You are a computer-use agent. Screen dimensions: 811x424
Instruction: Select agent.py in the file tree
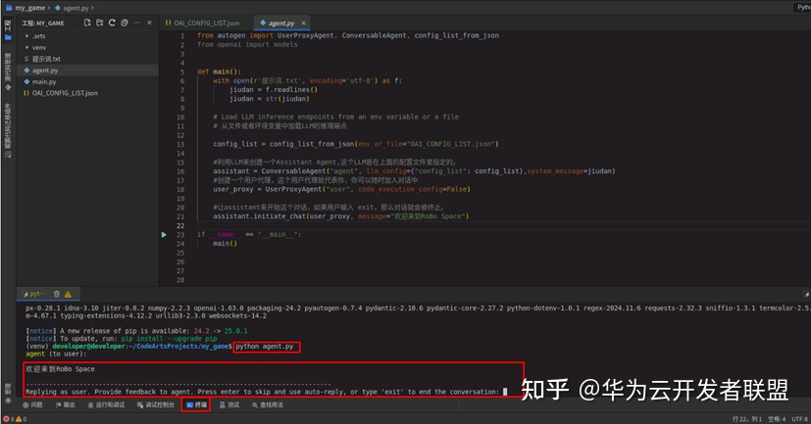click(45, 71)
